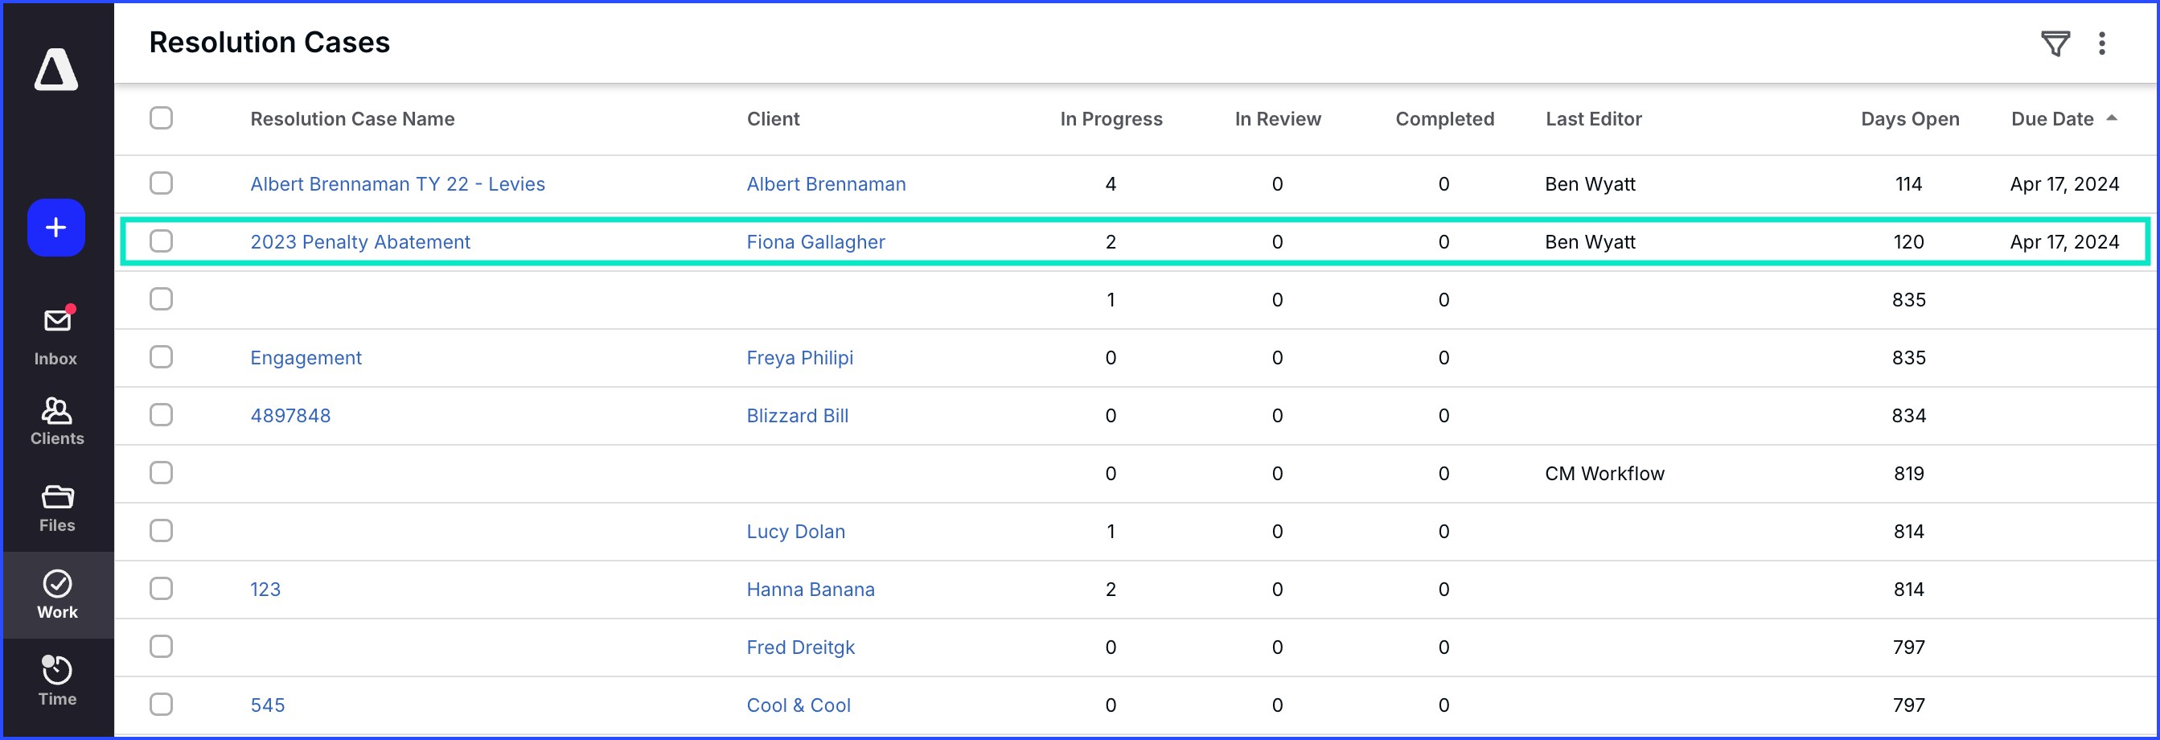Check the Albert Brennaman TY 22 - Levies row
This screenshot has height=740, width=2160.
[x=161, y=183]
